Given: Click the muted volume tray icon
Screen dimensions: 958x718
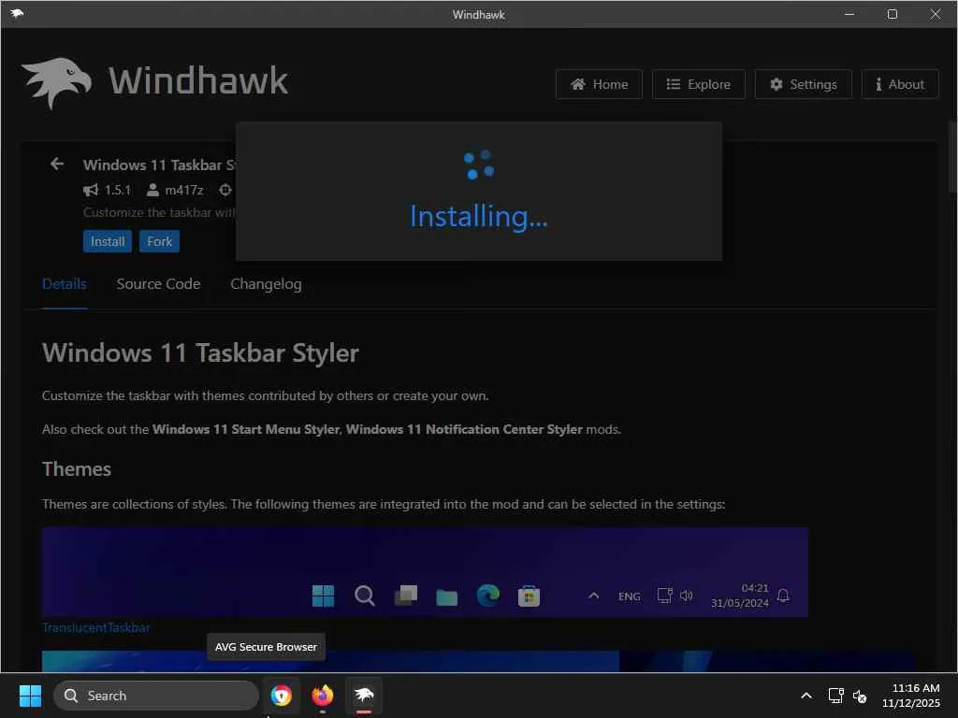Looking at the screenshot, I should click(x=860, y=696).
